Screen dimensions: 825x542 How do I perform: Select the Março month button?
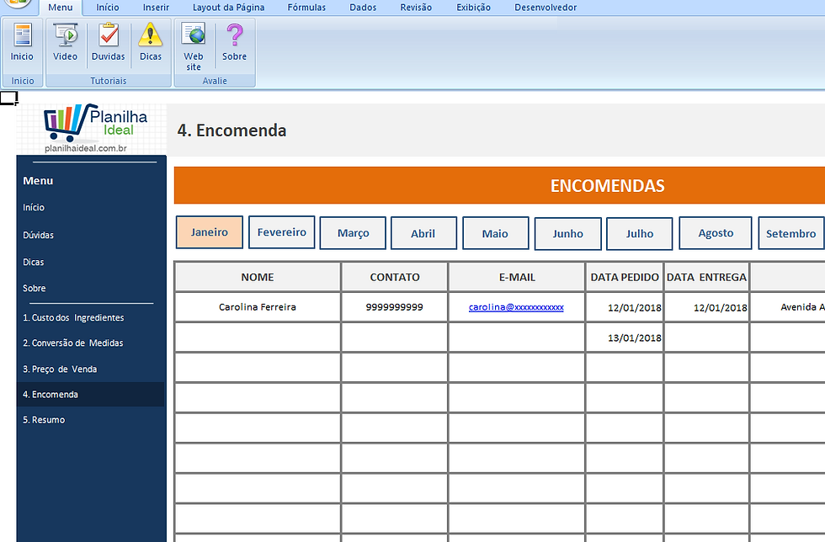(353, 232)
